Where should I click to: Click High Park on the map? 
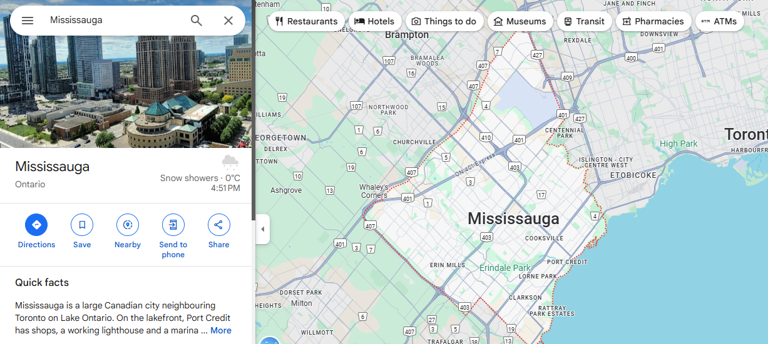click(678, 144)
